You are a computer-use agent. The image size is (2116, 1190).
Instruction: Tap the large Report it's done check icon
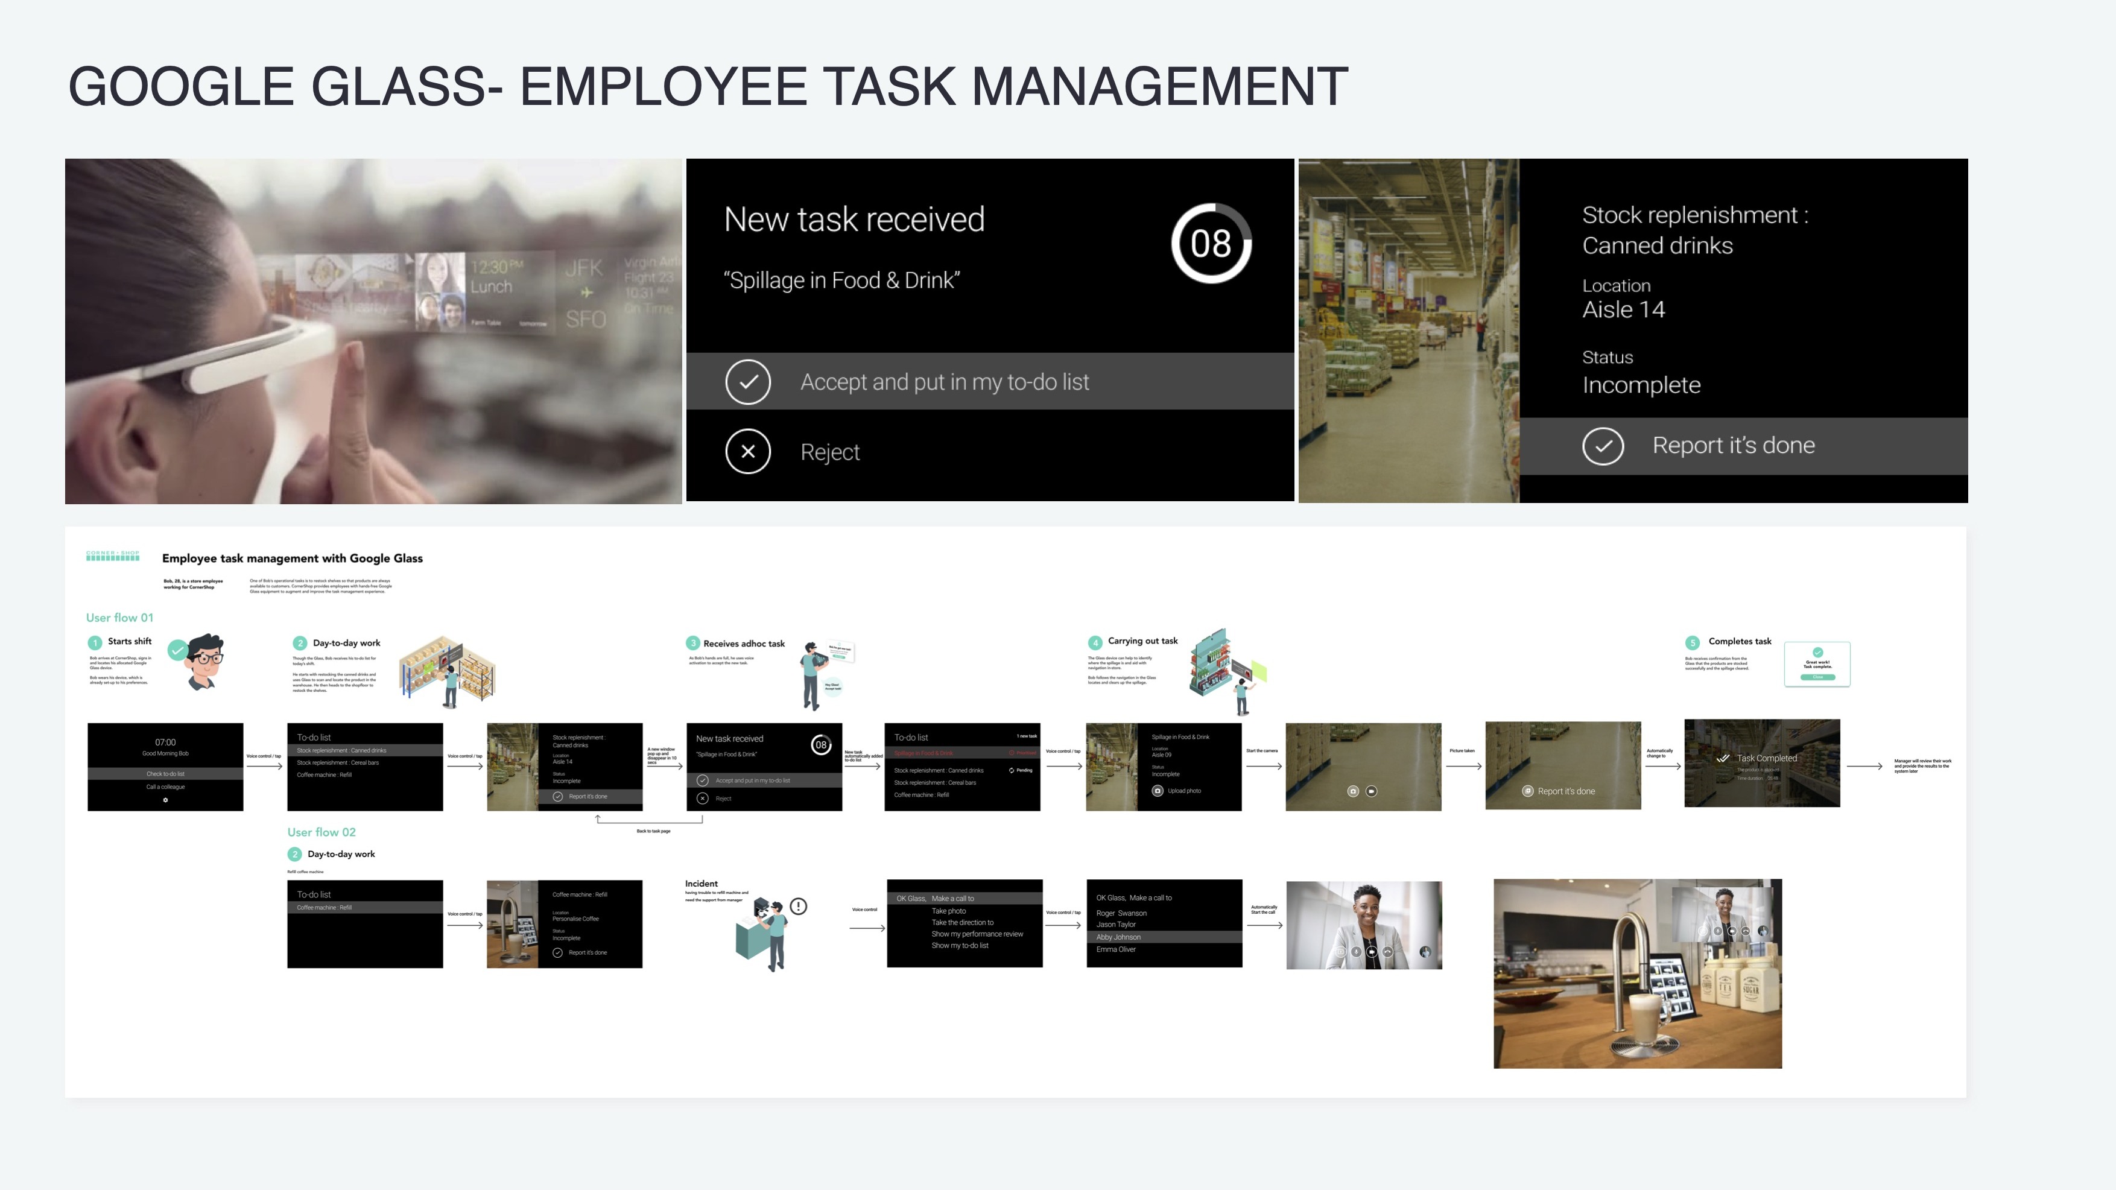1603,446
